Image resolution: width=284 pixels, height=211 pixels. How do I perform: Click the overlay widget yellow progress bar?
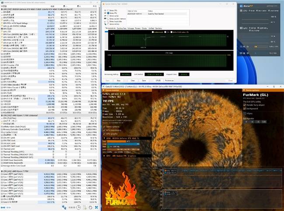coord(256,47)
